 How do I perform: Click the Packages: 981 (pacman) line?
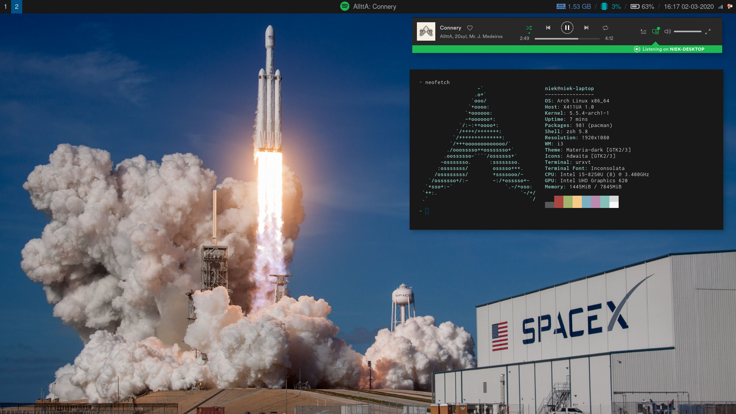coord(578,125)
